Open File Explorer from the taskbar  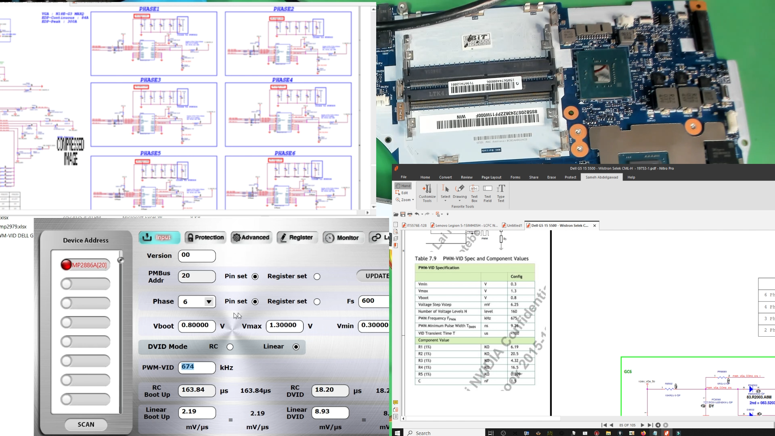[608, 433]
